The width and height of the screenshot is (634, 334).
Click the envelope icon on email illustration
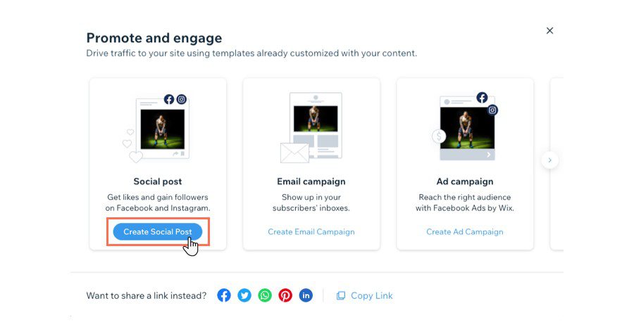point(295,153)
